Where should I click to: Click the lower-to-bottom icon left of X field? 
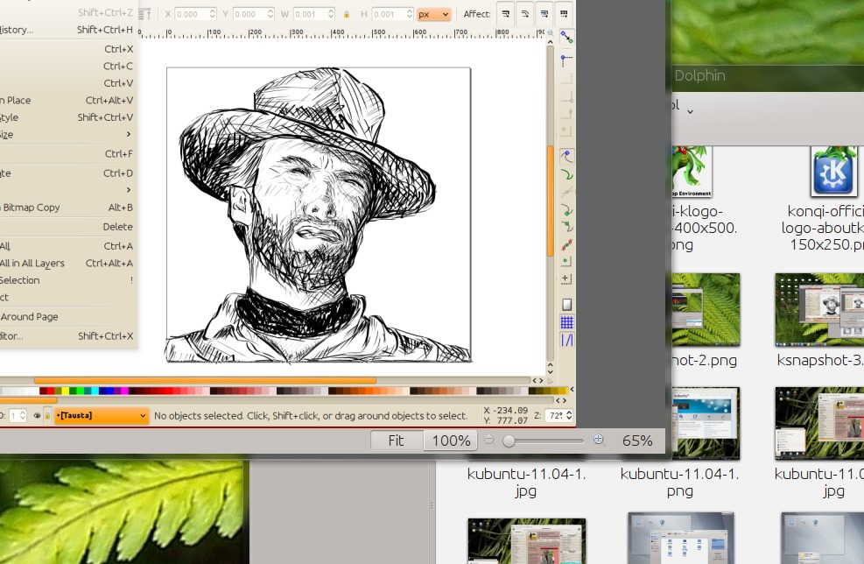coord(146,14)
